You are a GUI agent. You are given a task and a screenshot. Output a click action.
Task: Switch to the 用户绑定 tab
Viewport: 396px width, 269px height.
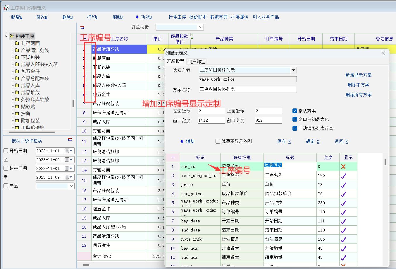click(x=197, y=62)
